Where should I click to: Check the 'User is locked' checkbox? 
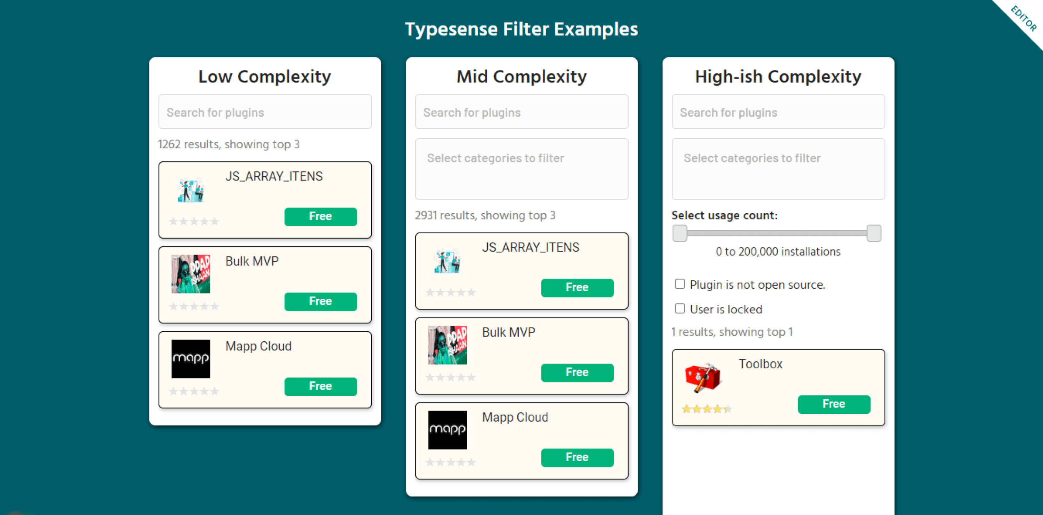(x=680, y=309)
